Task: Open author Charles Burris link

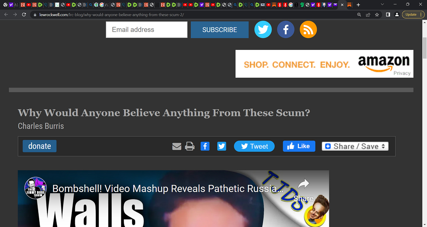Action: (x=41, y=126)
